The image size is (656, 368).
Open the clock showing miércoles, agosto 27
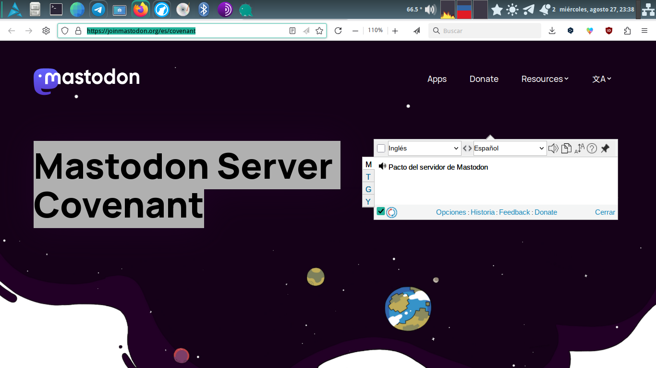pyautogui.click(x=596, y=9)
